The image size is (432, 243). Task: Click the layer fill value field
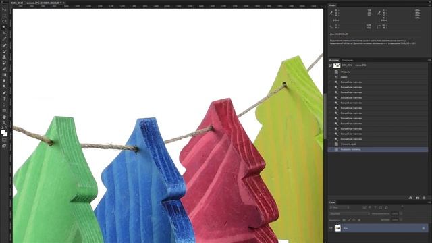click(x=394, y=220)
